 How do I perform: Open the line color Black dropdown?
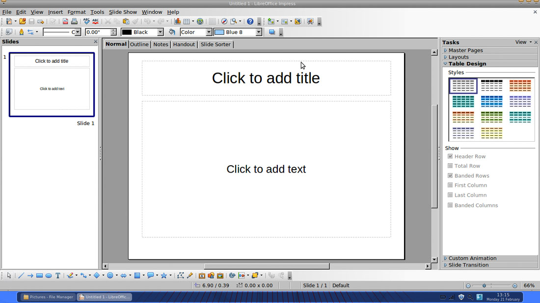tap(160, 32)
